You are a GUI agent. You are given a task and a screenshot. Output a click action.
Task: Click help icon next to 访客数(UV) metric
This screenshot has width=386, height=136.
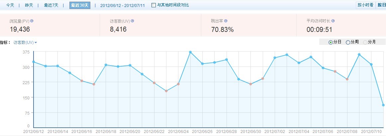pos(132,21)
